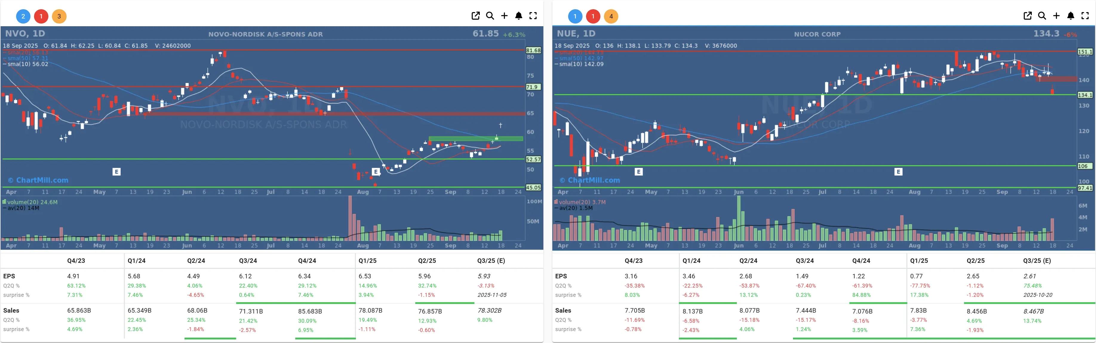Click NUCOR CORP chart title

817,34
